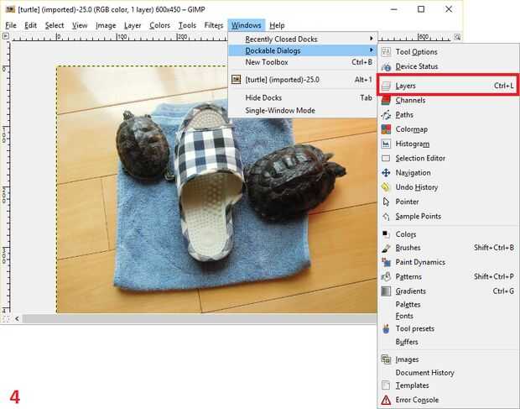Click the quick mask toggle at bottom-left corner
The image size is (520, 409).
[5, 318]
